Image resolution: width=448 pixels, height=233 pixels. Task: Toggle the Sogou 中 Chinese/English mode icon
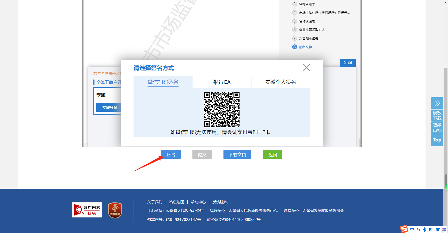(x=412, y=230)
